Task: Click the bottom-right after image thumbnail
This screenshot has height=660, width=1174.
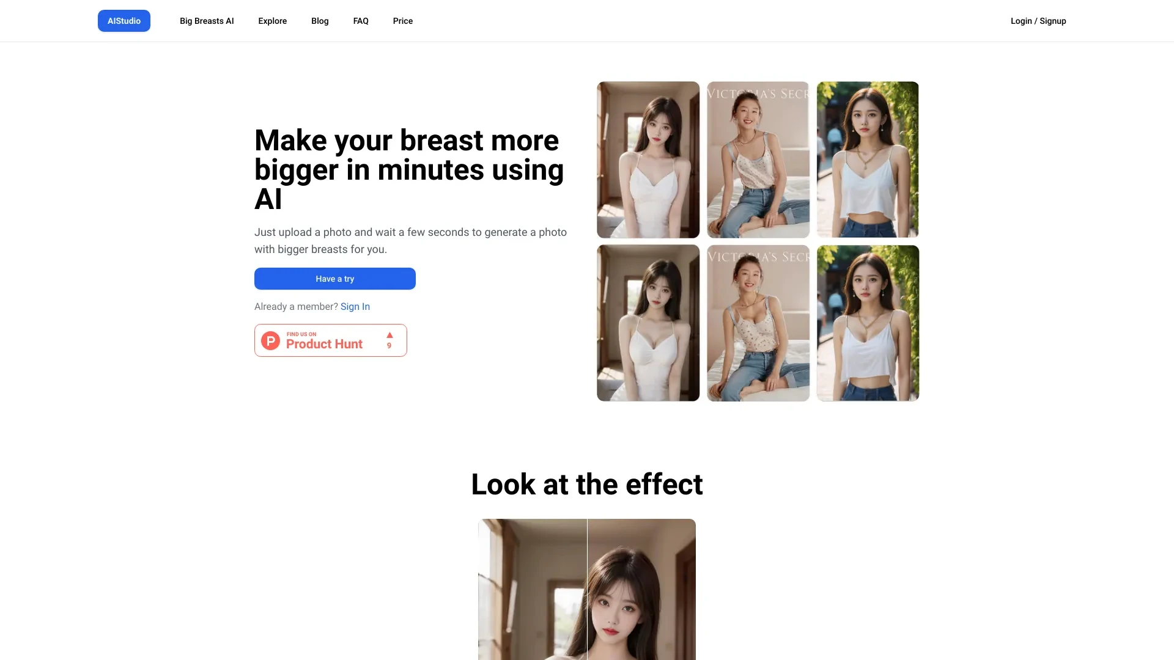Action: pos(868,322)
